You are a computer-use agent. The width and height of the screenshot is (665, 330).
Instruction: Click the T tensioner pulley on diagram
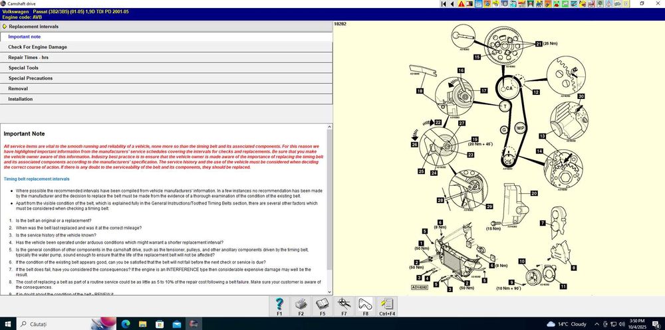(x=505, y=107)
